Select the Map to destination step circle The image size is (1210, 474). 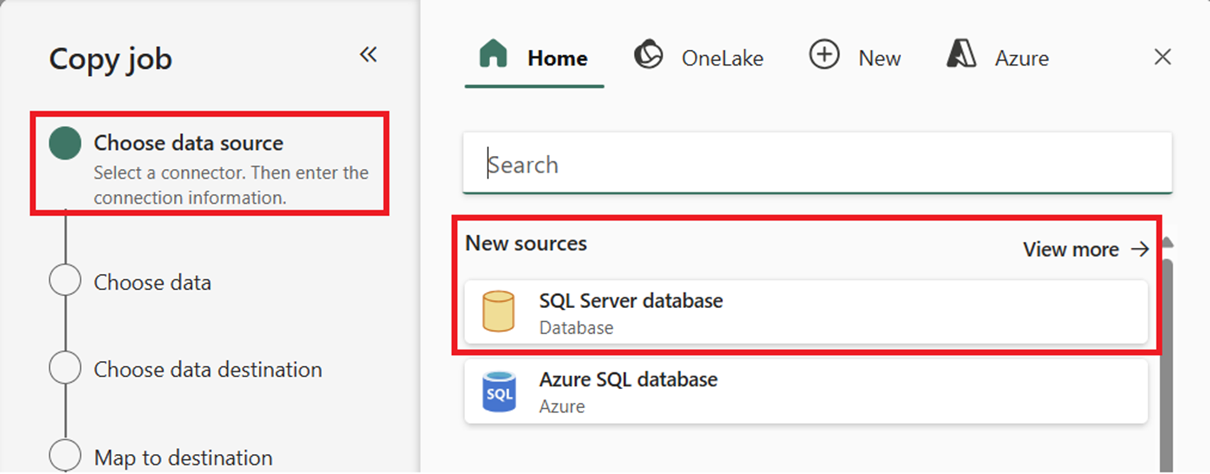click(65, 455)
